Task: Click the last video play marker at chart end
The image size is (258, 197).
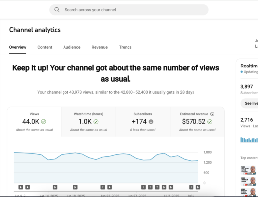Action: 198,187
